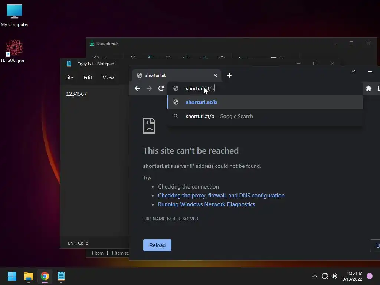Screen dimensions: 380x285
Task: Open the Windows Start menu
Action: click(x=12, y=276)
